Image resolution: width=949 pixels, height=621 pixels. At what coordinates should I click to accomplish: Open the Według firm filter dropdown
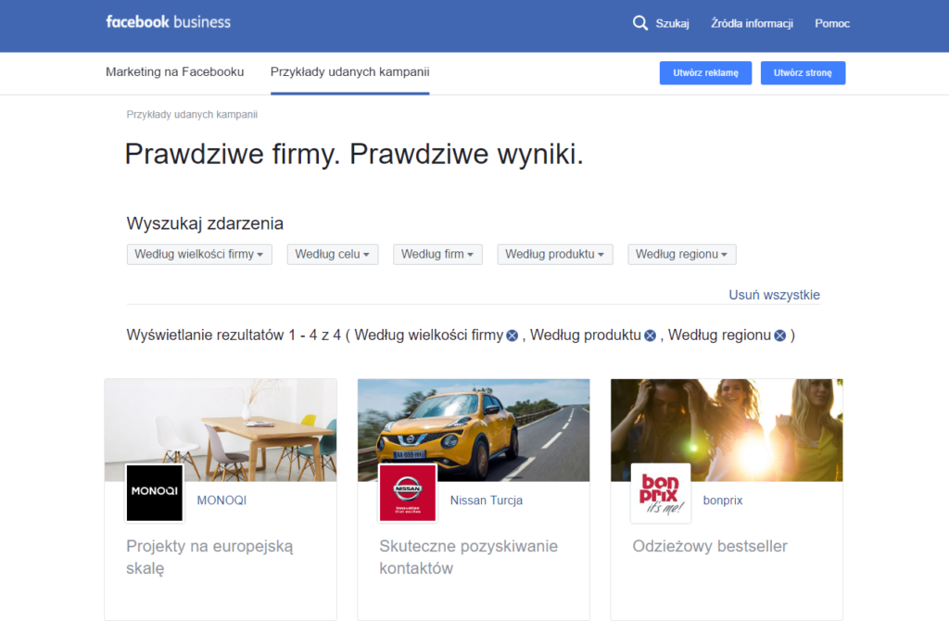pos(437,253)
